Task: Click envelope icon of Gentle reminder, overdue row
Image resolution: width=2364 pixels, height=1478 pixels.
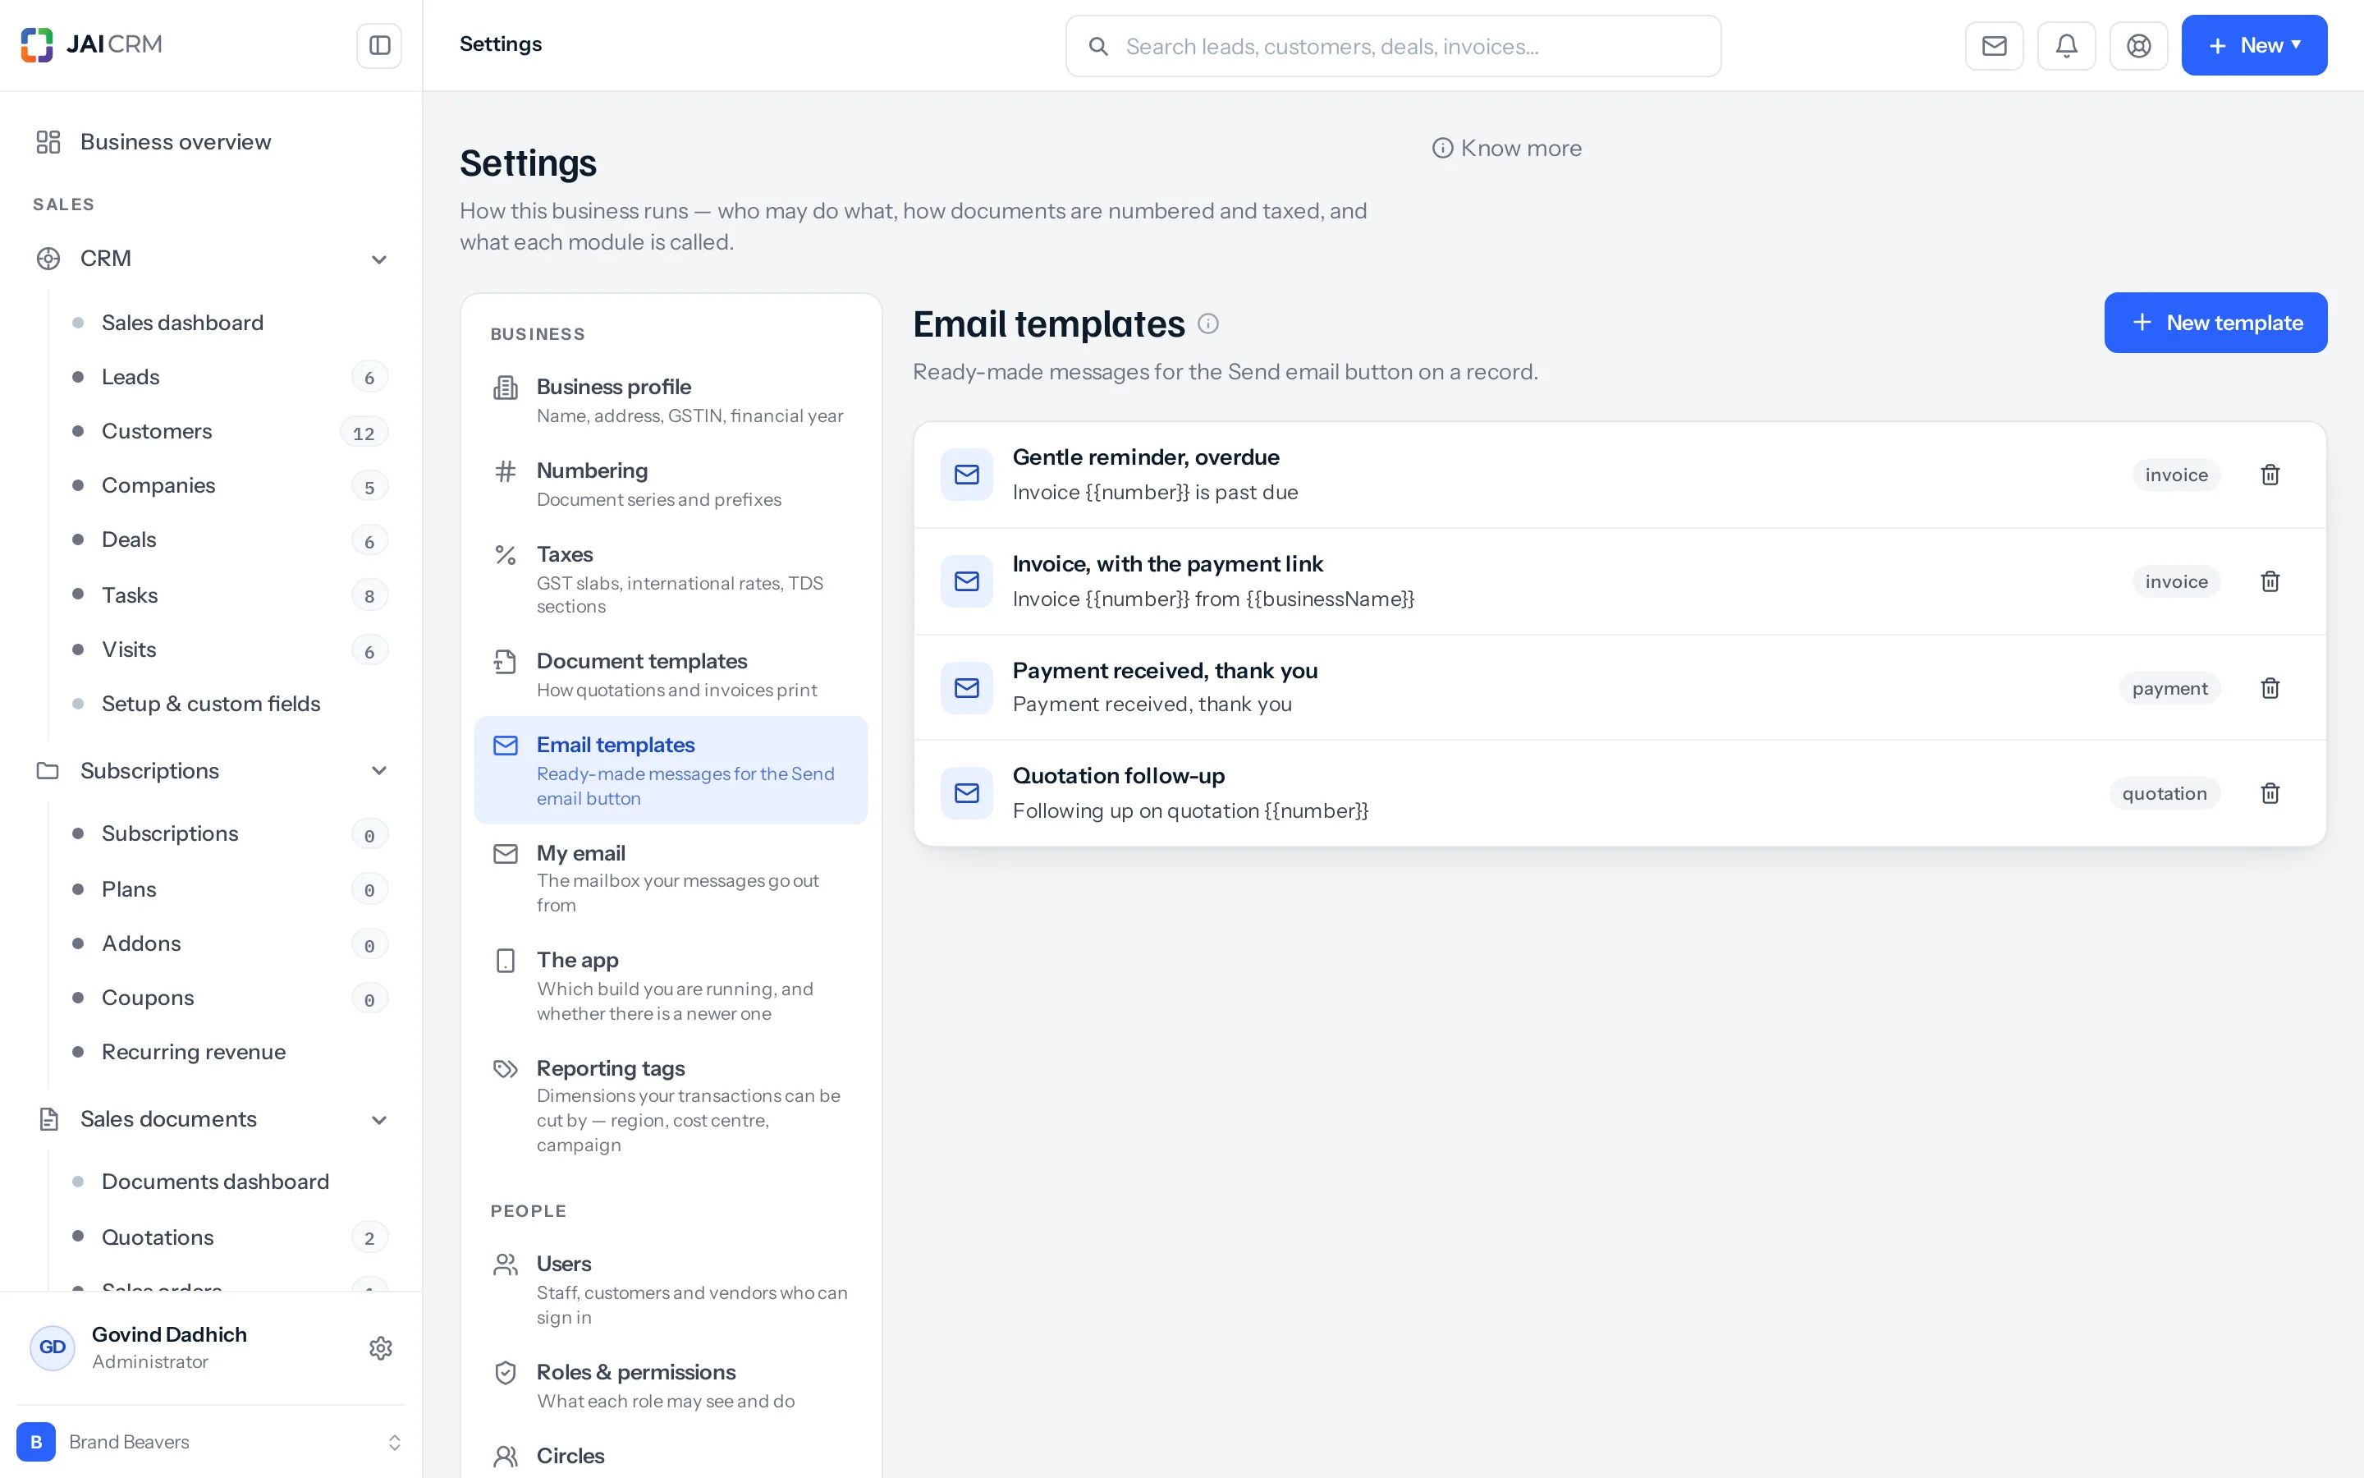Action: [x=967, y=475]
